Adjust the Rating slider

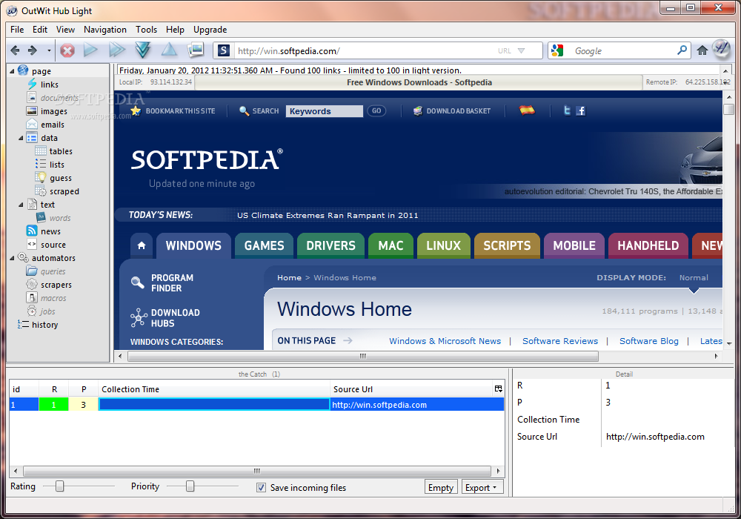tap(59, 486)
